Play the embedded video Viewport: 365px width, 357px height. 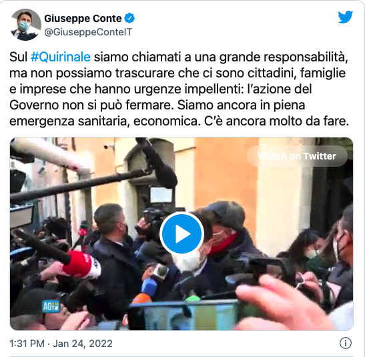(181, 234)
